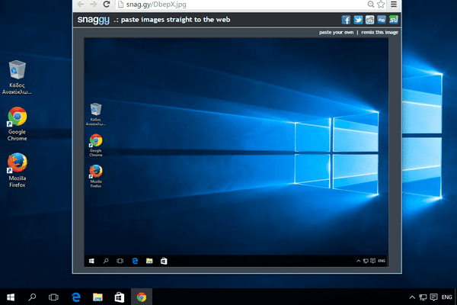Open the ENG language selector in taskbar
The image size is (457, 305).
tap(447, 297)
